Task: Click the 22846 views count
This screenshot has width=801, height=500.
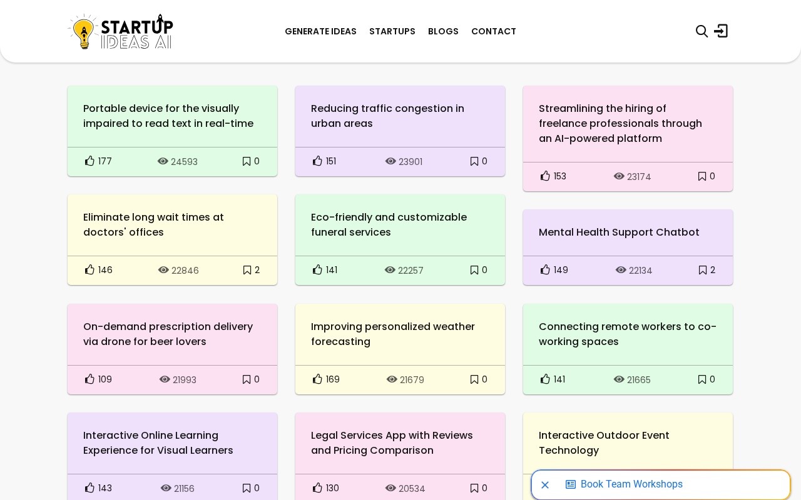Action: coord(185,271)
